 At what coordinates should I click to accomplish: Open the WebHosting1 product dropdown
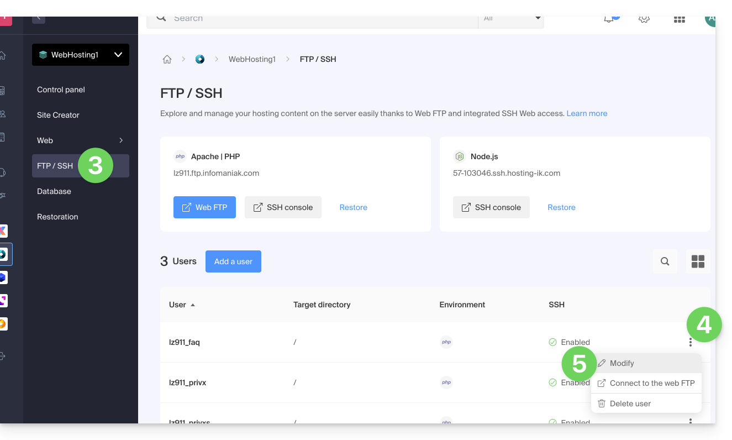[x=81, y=55]
